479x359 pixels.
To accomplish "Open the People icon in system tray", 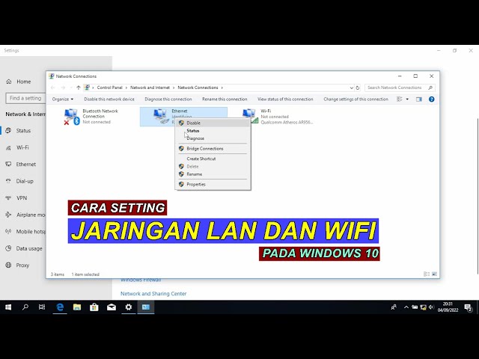I will click(394, 307).
